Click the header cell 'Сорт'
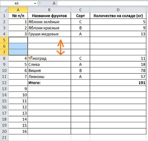Screen dimensions: 148x141 click(x=80, y=16)
